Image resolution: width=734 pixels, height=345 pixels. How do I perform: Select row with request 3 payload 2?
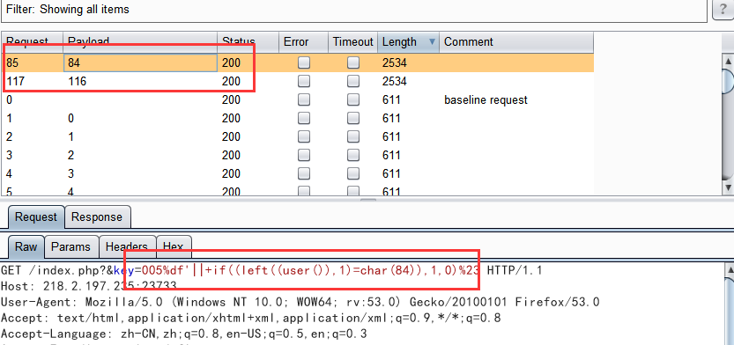tap(298, 155)
